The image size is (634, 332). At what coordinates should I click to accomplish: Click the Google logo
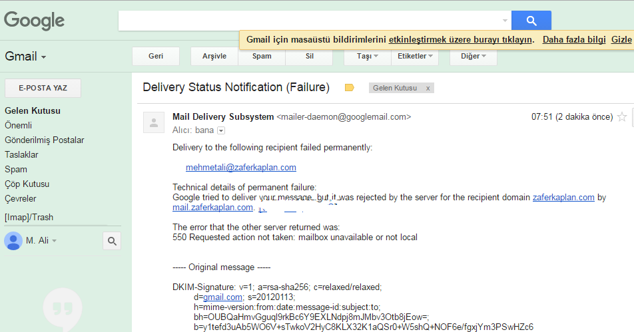35,21
